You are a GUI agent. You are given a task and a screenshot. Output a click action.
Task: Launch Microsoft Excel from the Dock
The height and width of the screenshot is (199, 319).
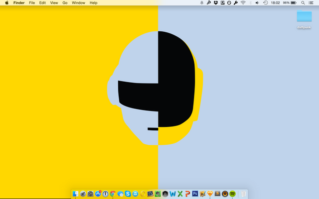180,194
